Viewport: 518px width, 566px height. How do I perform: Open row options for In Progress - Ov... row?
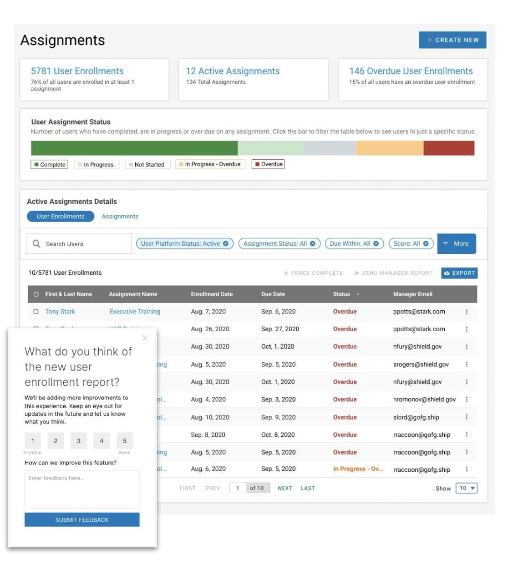(467, 469)
